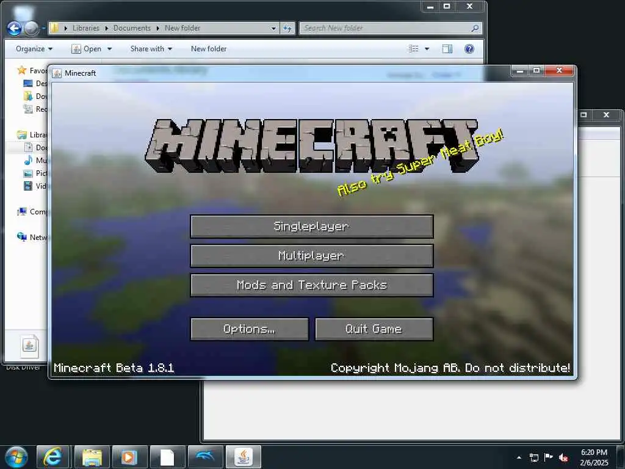
Task: Minimize the Minecraft window
Action: click(x=520, y=71)
